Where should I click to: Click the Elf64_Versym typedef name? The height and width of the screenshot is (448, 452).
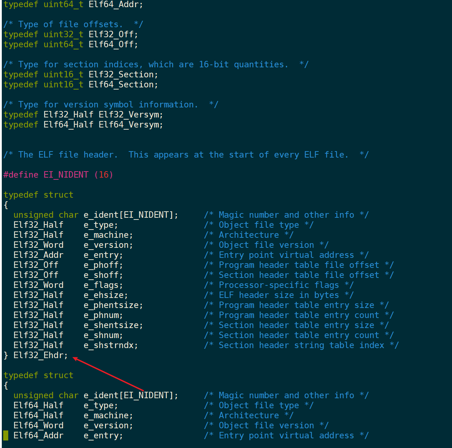coord(130,125)
